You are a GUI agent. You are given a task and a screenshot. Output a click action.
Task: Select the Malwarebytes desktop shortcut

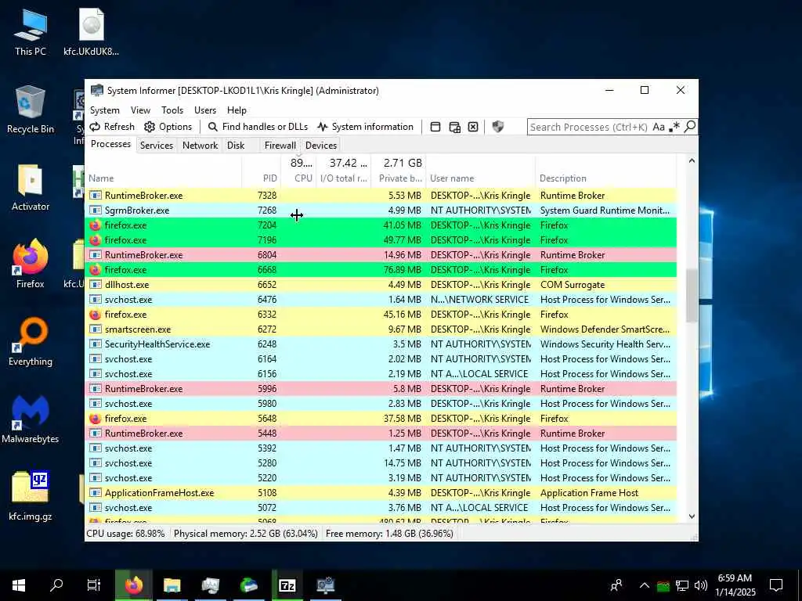click(x=31, y=419)
